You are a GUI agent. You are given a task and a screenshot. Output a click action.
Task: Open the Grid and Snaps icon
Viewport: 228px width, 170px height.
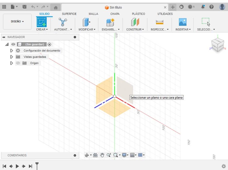[132, 155]
